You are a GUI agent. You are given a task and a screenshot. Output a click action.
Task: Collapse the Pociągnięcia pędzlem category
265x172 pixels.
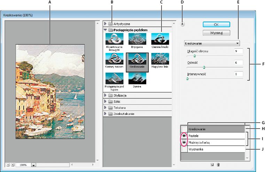pos(105,30)
